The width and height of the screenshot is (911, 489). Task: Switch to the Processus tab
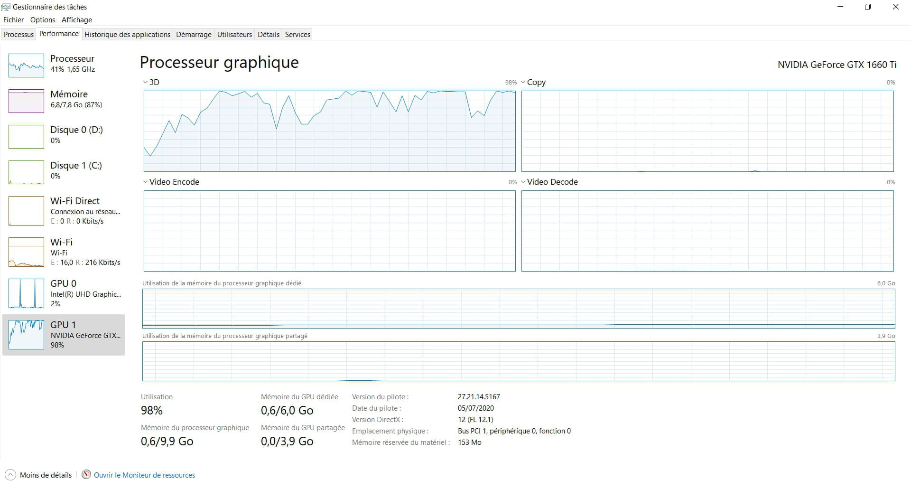click(x=19, y=34)
